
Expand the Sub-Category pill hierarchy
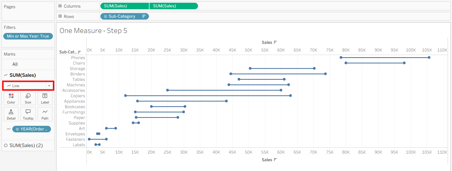(105, 16)
